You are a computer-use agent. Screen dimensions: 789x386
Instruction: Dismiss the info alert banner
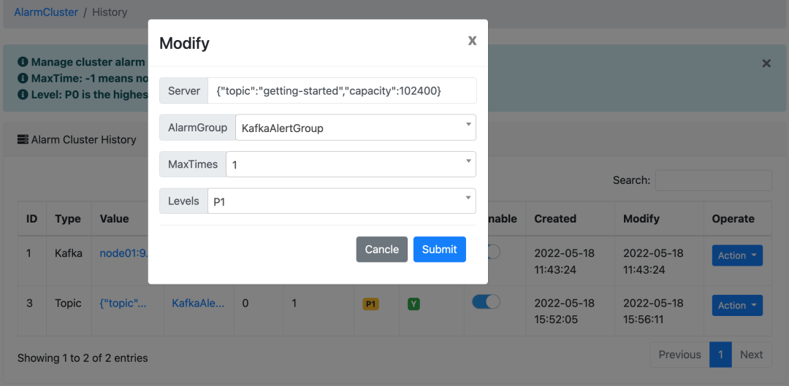tap(766, 63)
